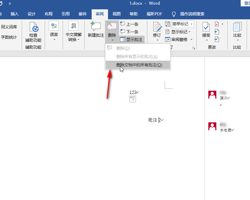Expand the Language dropdown arrow

54,40
